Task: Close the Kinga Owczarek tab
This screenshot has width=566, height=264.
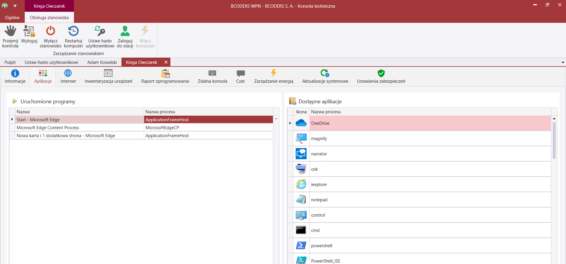Action: (166, 62)
